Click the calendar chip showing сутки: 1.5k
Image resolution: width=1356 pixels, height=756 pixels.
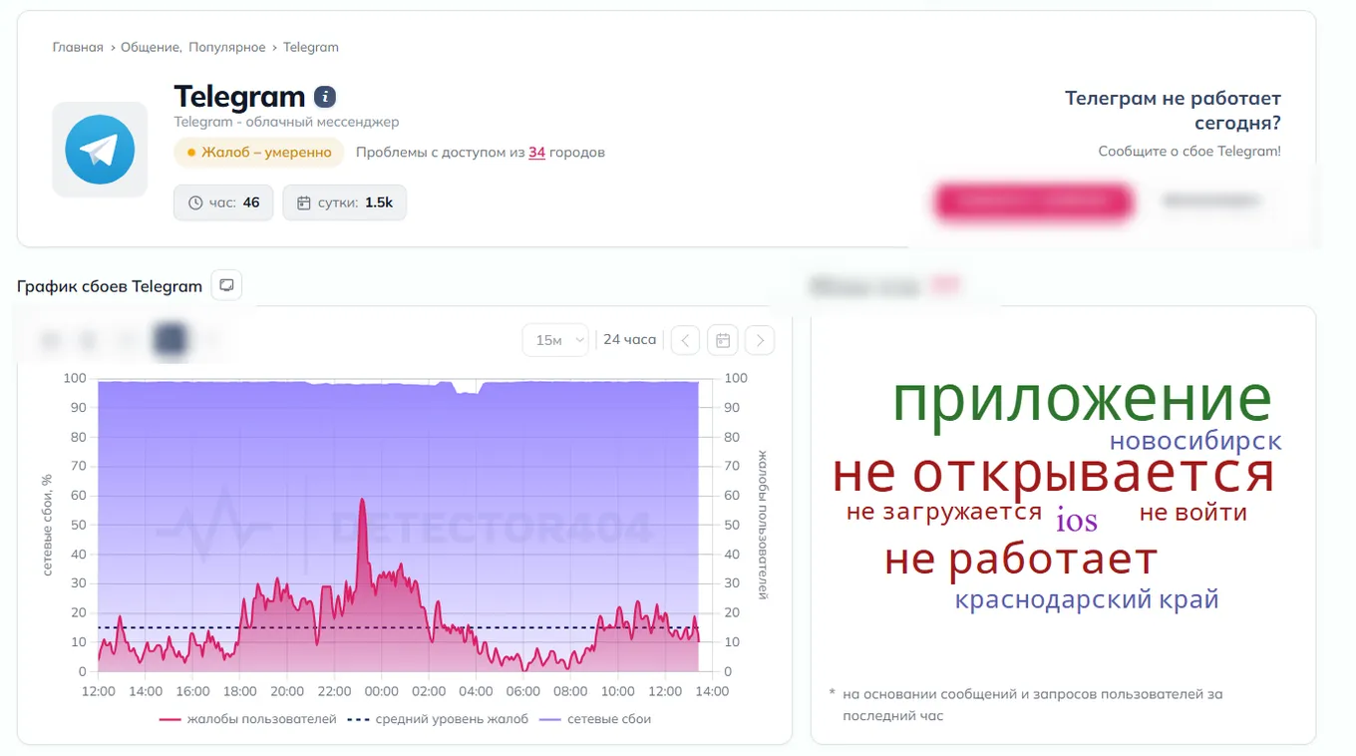click(x=345, y=202)
